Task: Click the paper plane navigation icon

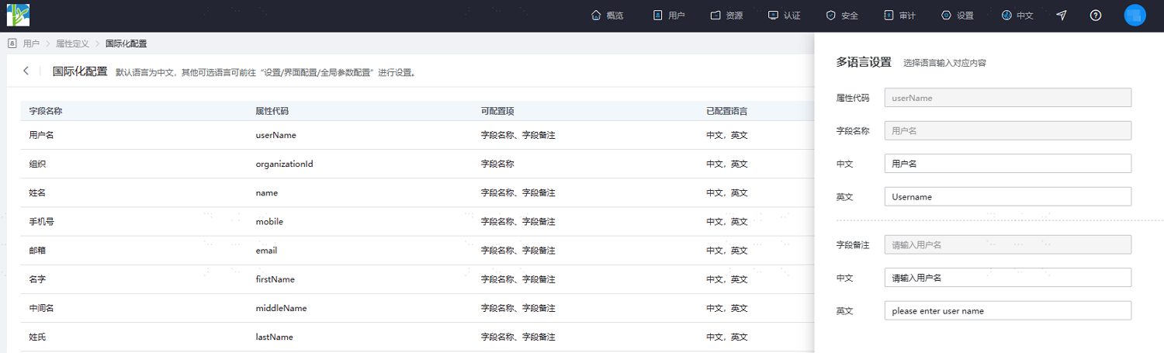Action: point(1062,16)
